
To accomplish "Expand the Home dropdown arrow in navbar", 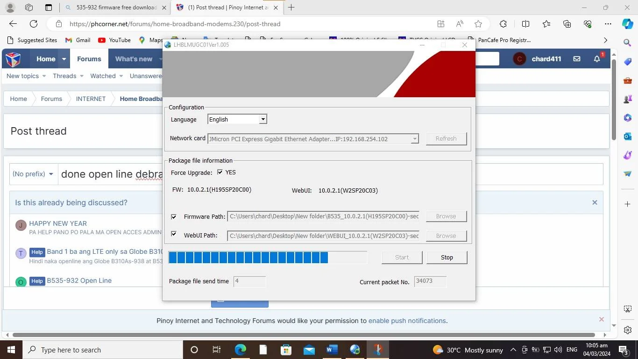I will [x=64, y=59].
